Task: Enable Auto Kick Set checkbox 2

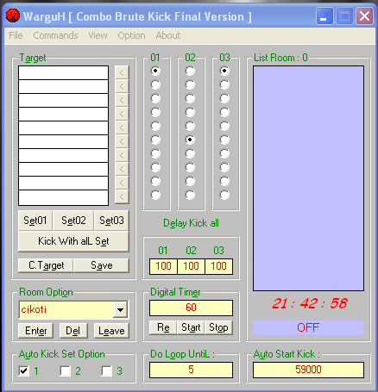Action: 66,370
